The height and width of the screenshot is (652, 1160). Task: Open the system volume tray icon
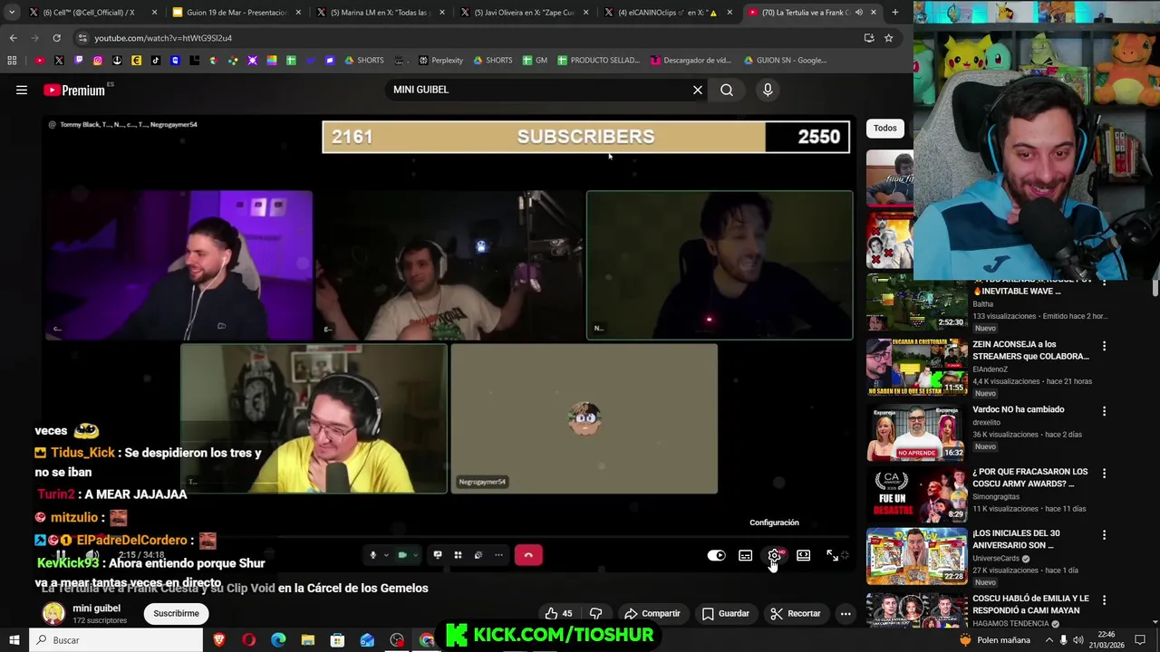[x=1079, y=640]
